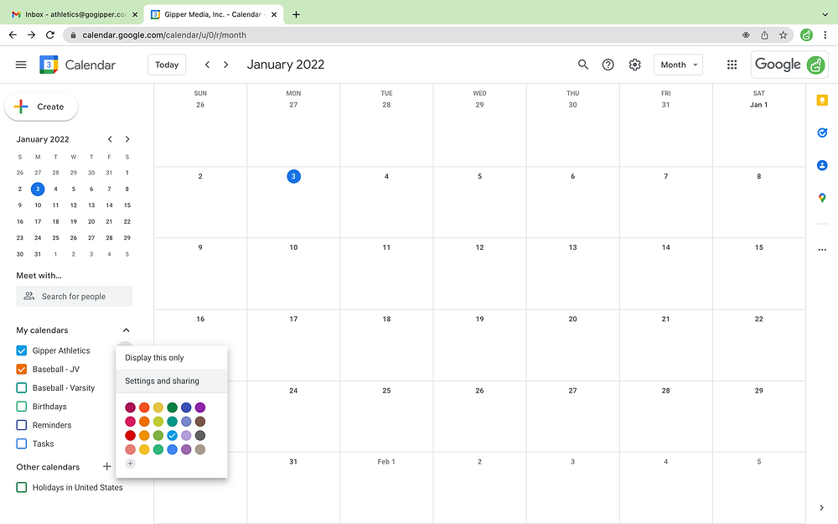The image size is (838, 524).
Task: Click Jan 1 Saturday cell date
Action: [x=758, y=105]
